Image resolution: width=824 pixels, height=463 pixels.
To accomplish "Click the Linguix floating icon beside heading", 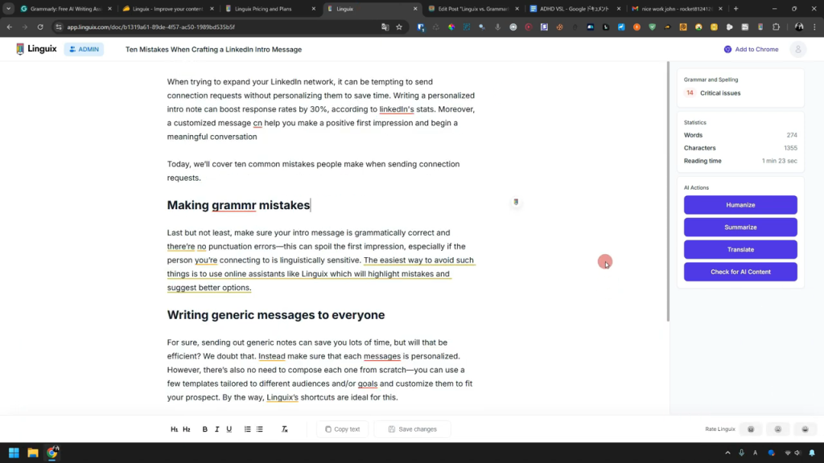I will [516, 202].
